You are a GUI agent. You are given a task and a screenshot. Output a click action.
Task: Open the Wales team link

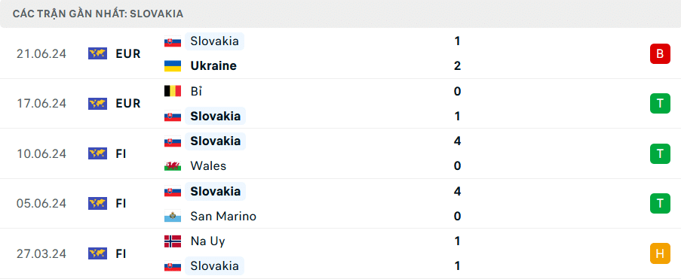[208, 166]
